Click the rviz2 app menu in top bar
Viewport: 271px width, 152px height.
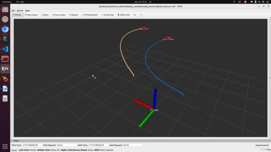[20, 2]
